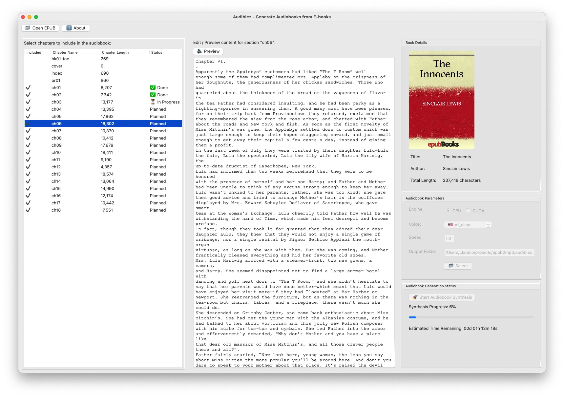The image size is (564, 397).
Task: Open the af_alloy voice dropdown
Action: (x=489, y=225)
